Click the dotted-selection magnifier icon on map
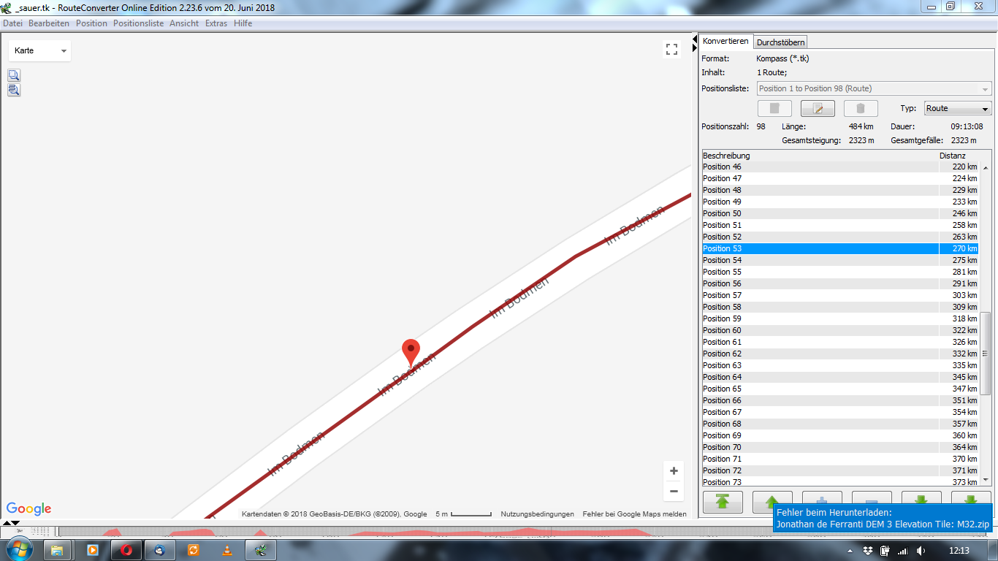Screen dimensions: 998x561 click(x=14, y=75)
